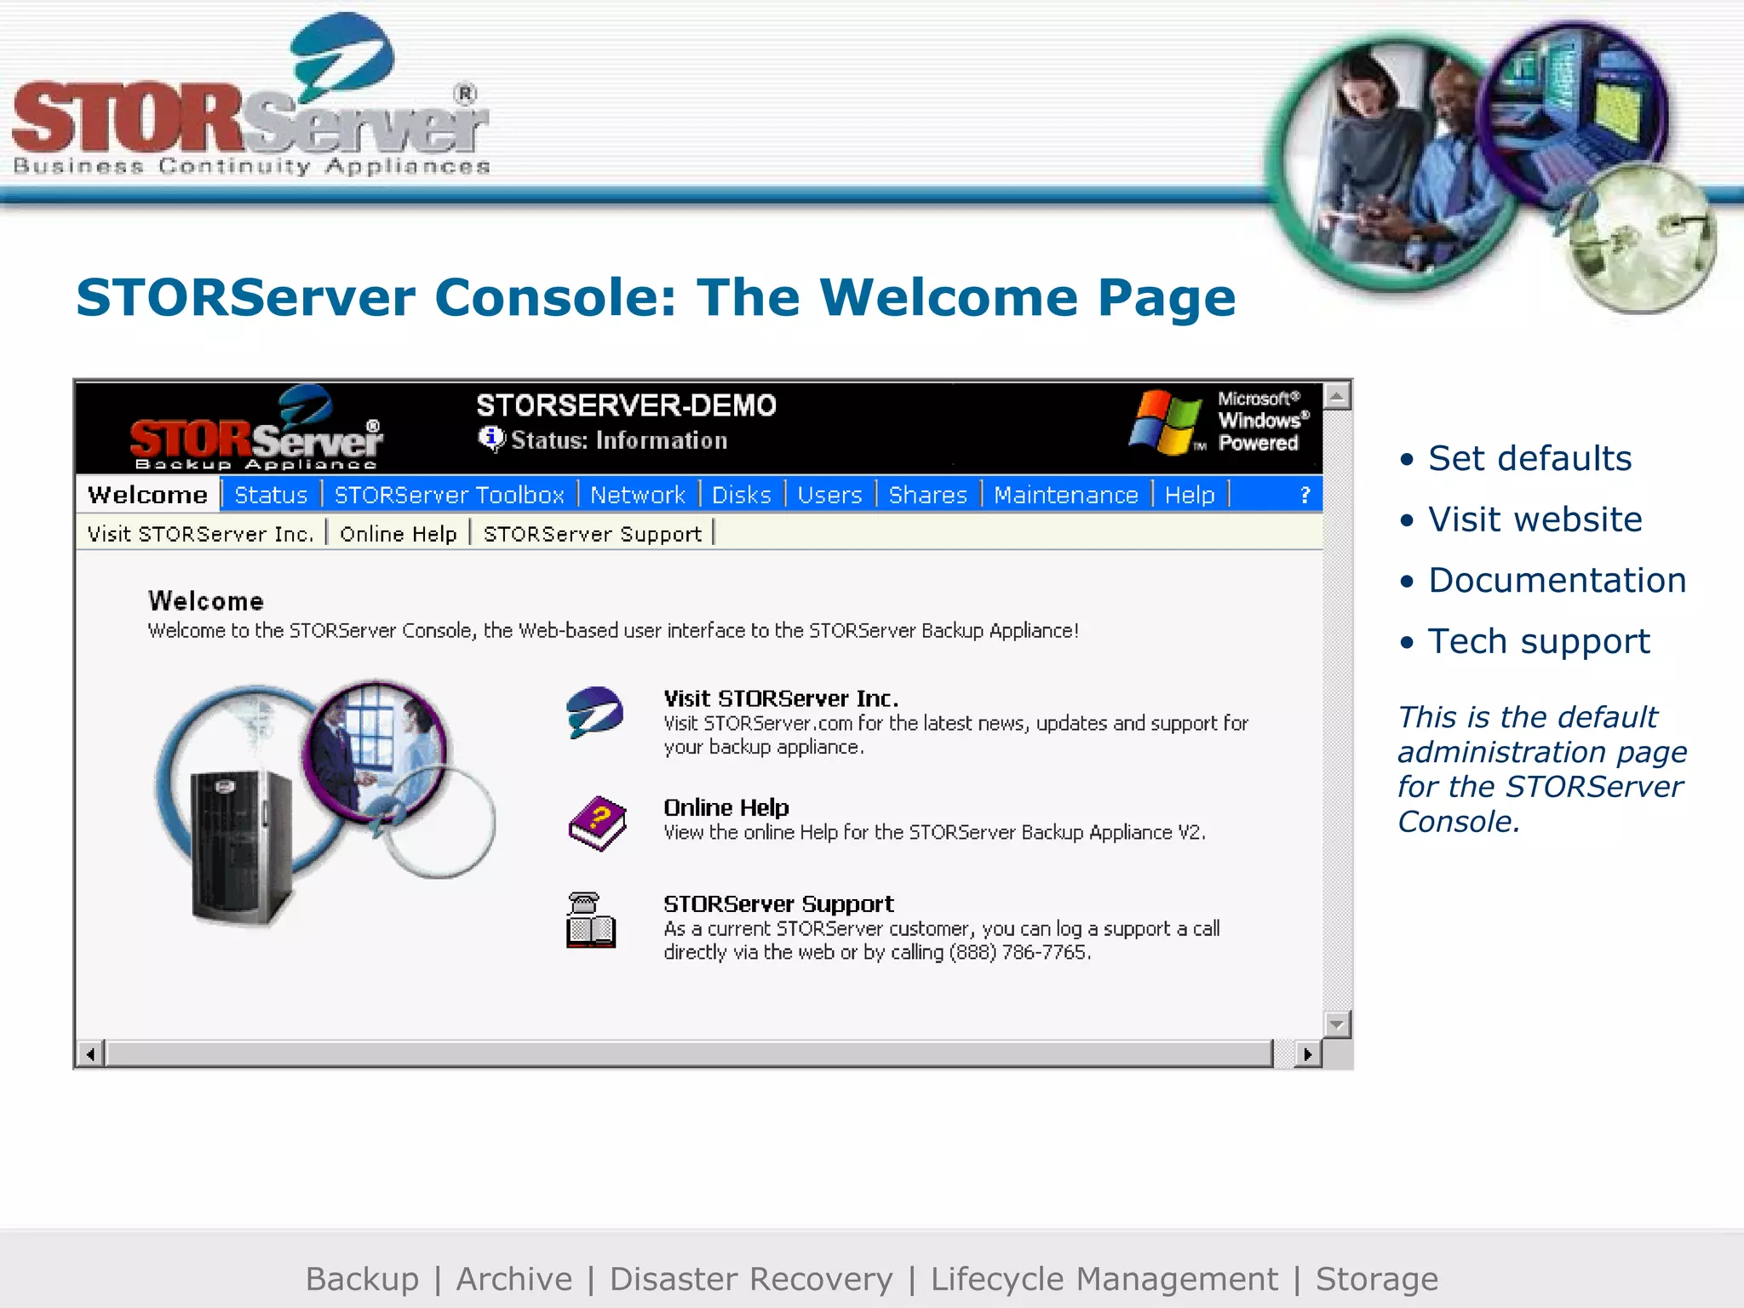The width and height of the screenshot is (1744, 1308).
Task: Click the STORServer Backup Appliance logo
Action: click(x=256, y=428)
